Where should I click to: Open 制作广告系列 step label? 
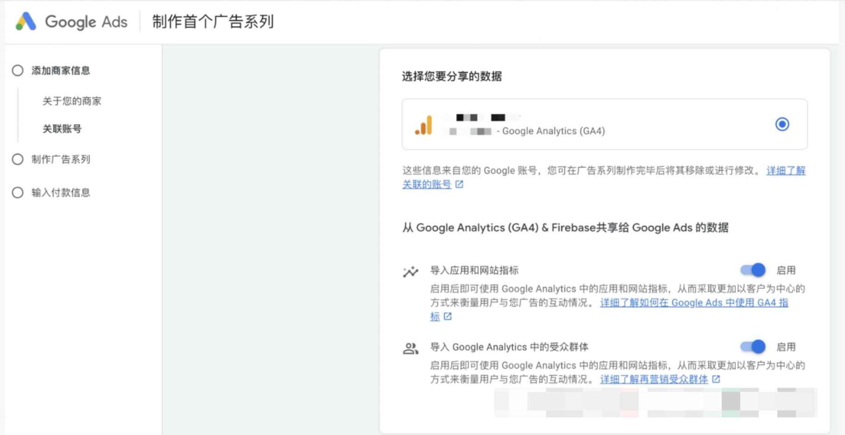tap(61, 160)
